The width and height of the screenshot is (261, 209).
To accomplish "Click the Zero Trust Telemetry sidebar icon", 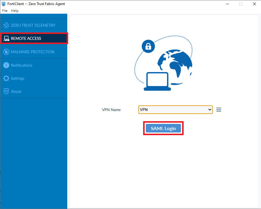I will [6, 25].
